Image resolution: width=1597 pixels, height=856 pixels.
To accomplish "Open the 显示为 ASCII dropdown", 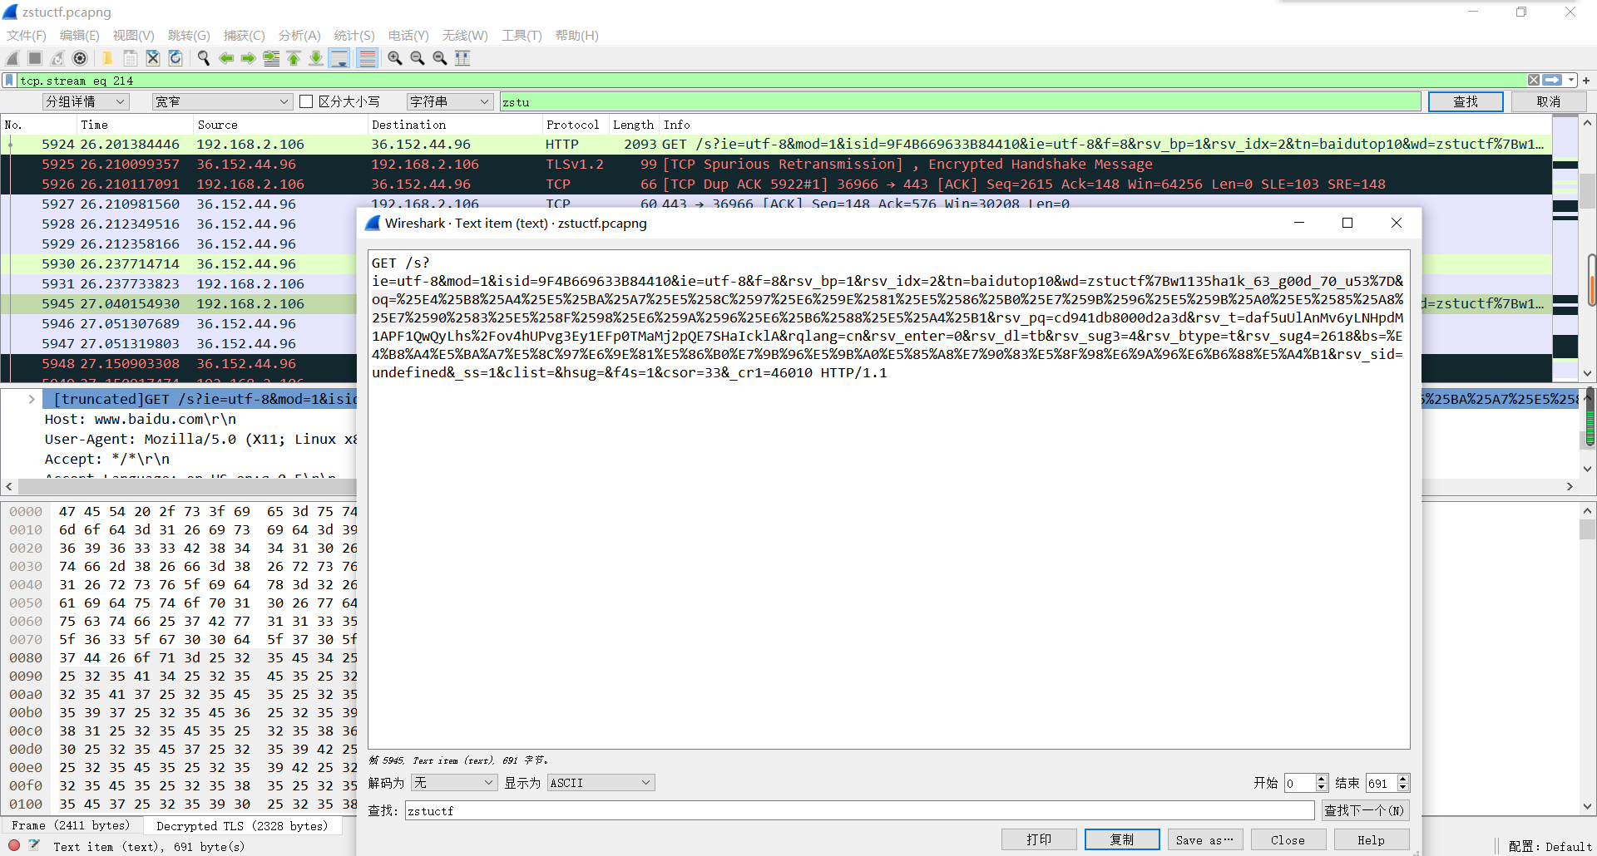I will click(601, 783).
